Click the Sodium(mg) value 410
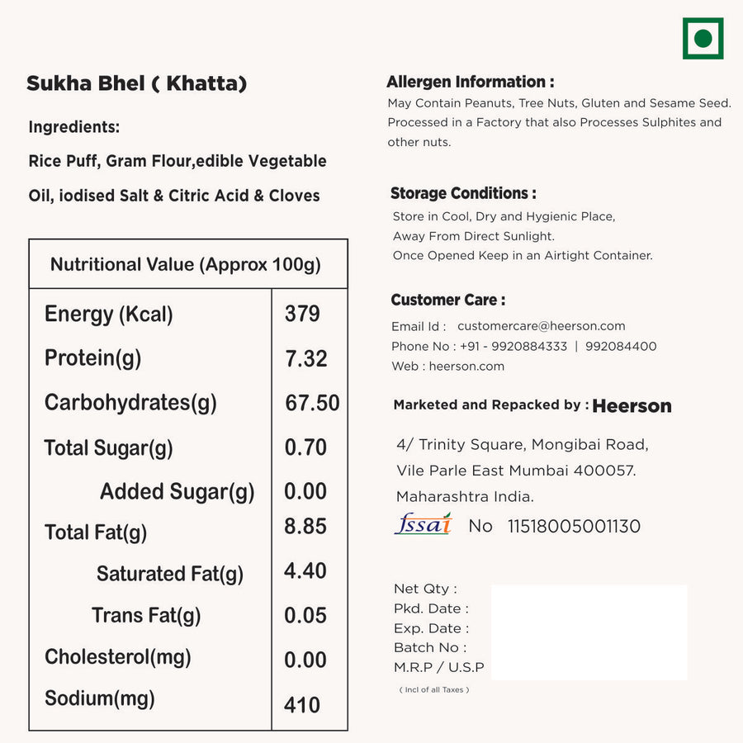 (x=302, y=705)
